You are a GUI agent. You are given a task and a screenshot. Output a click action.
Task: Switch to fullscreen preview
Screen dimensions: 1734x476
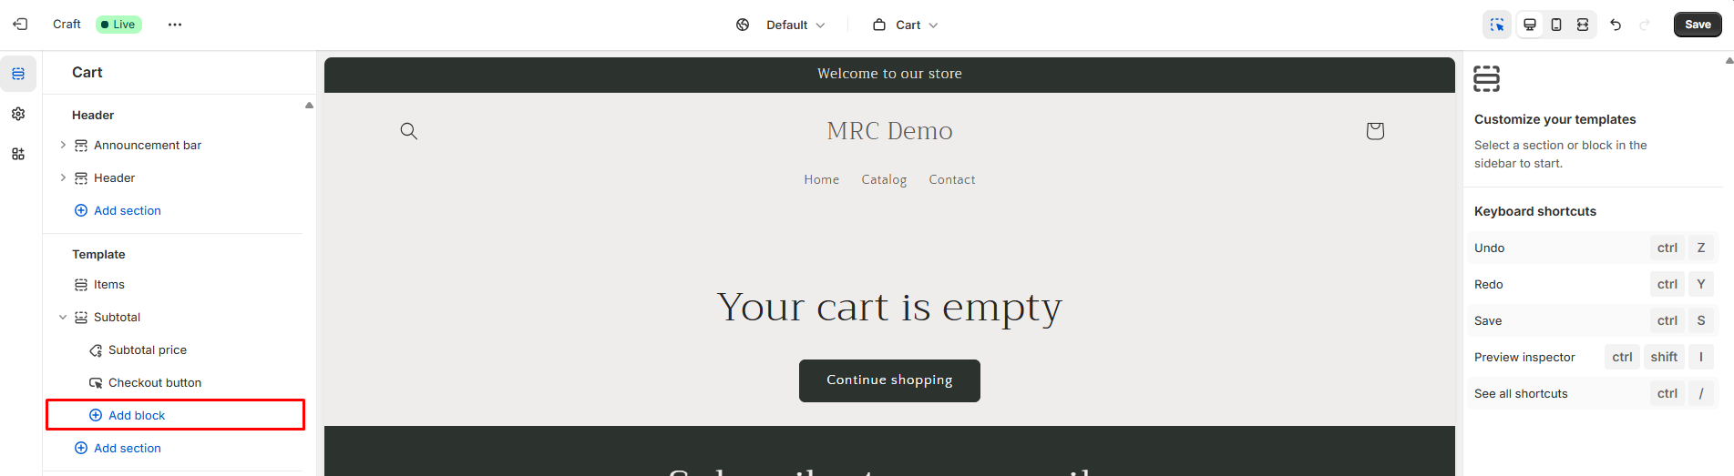(1583, 25)
